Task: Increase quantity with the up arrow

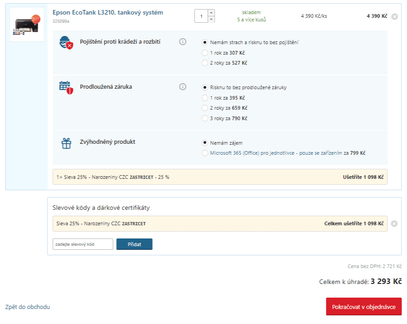Action: (211, 13)
